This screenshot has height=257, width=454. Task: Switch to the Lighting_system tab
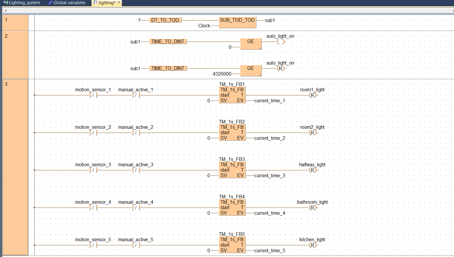(x=22, y=3)
